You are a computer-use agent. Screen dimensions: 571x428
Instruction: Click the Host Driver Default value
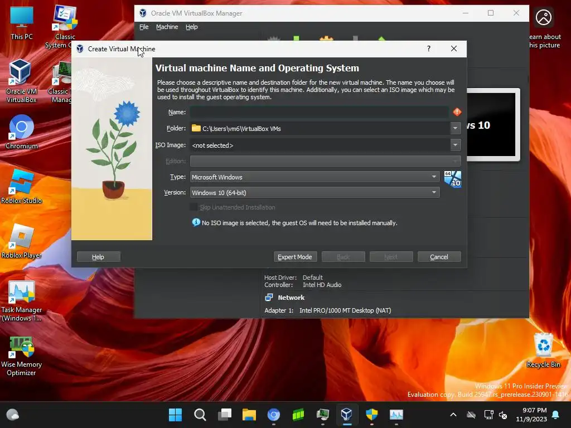[312, 278]
